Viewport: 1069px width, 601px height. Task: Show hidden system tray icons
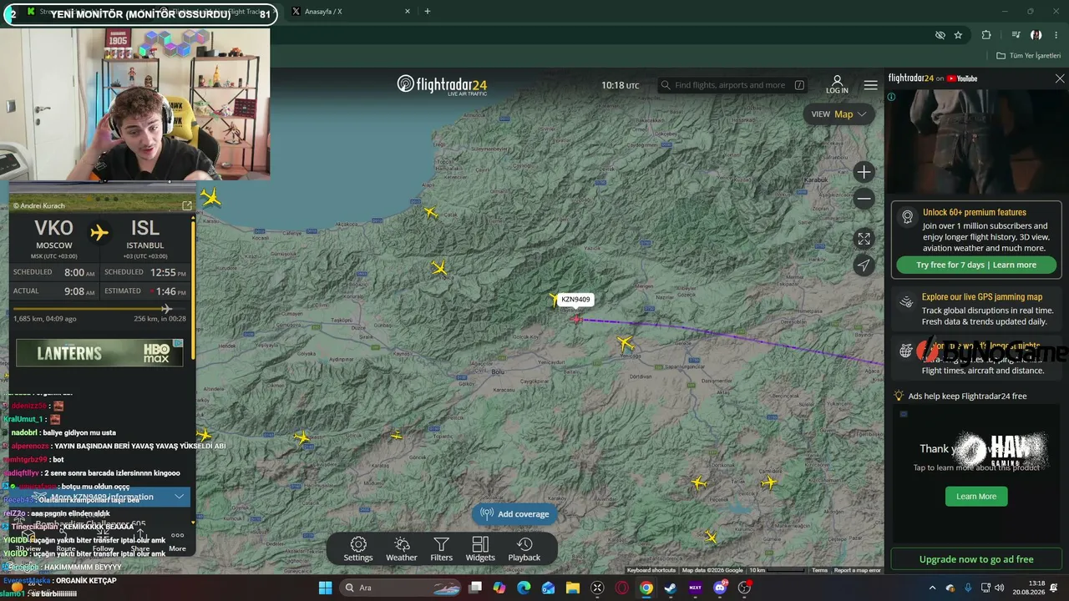(x=933, y=588)
